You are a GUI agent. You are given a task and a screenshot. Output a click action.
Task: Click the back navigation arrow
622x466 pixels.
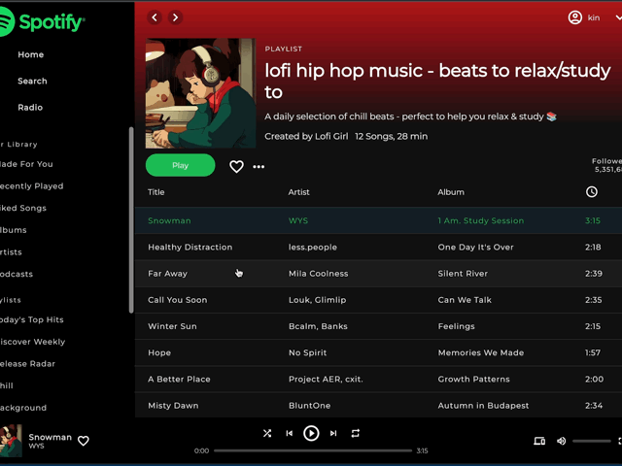click(x=155, y=17)
